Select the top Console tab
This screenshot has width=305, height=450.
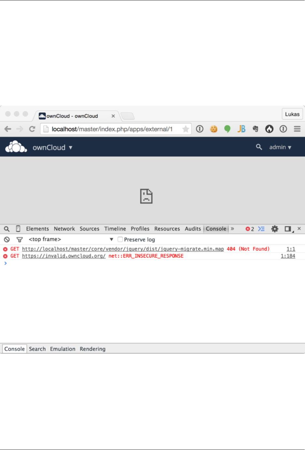(x=216, y=229)
